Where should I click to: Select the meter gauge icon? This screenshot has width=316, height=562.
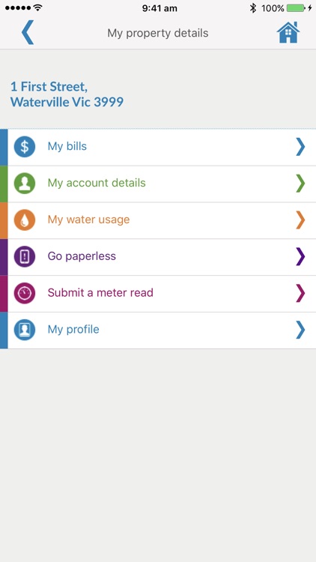click(25, 293)
